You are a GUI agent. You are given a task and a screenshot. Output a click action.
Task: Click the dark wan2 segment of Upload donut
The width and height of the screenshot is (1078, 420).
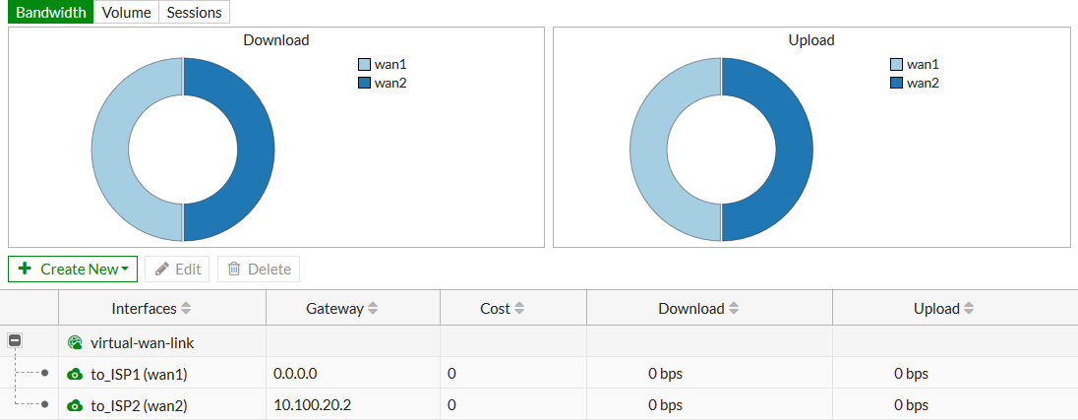[x=794, y=150]
